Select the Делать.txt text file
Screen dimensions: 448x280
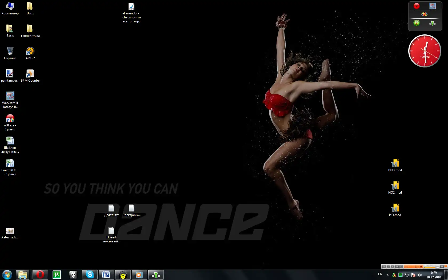click(111, 210)
